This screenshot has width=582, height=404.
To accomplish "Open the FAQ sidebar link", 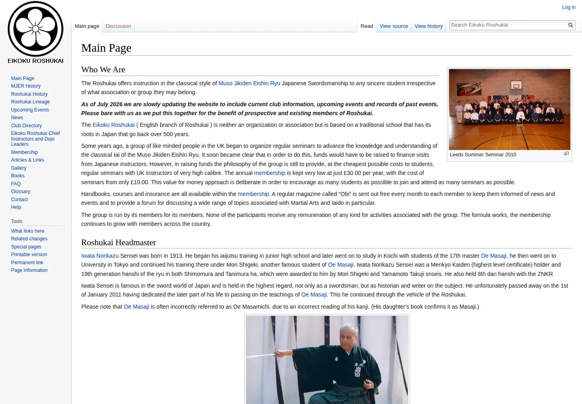I will point(16,184).
